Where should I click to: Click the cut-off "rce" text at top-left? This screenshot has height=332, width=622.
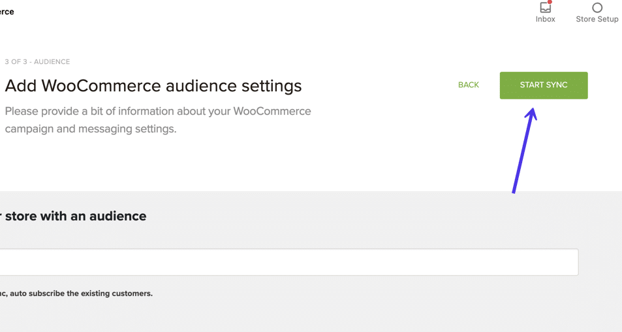(7, 12)
